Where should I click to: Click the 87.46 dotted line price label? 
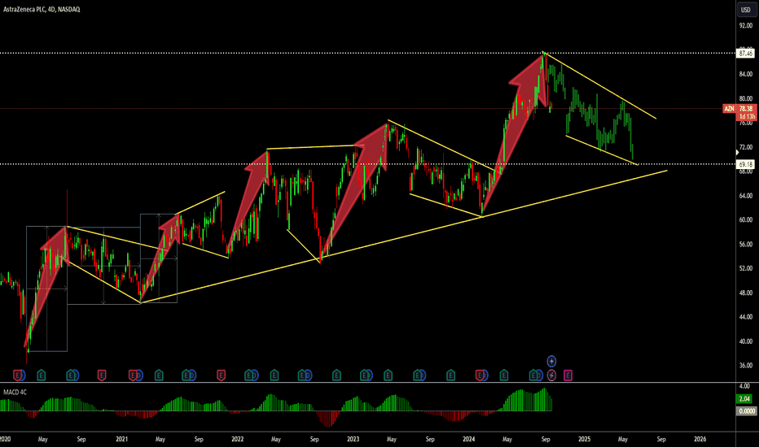click(x=746, y=53)
